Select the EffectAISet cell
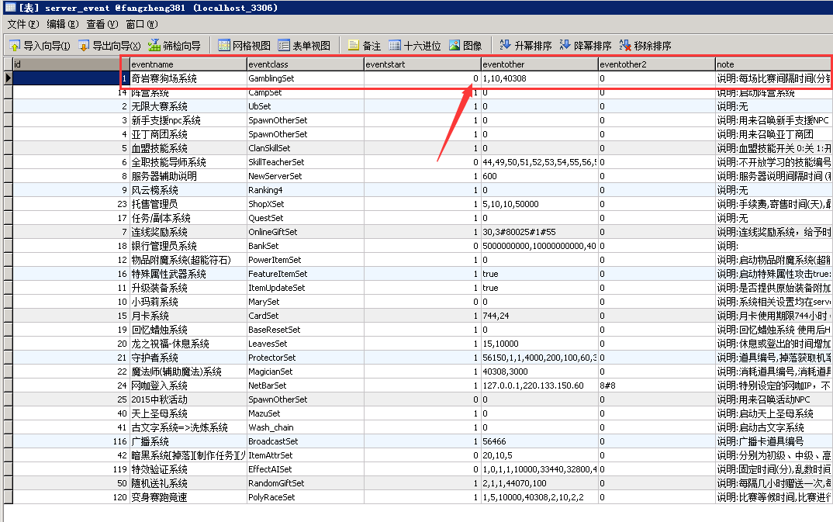The image size is (833, 522). click(x=306, y=469)
